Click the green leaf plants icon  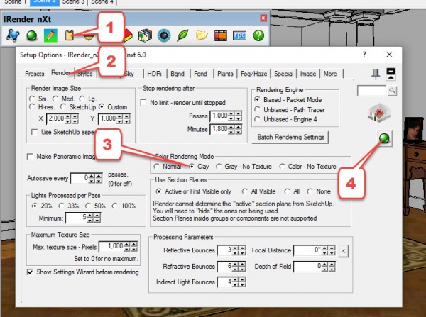183,34
